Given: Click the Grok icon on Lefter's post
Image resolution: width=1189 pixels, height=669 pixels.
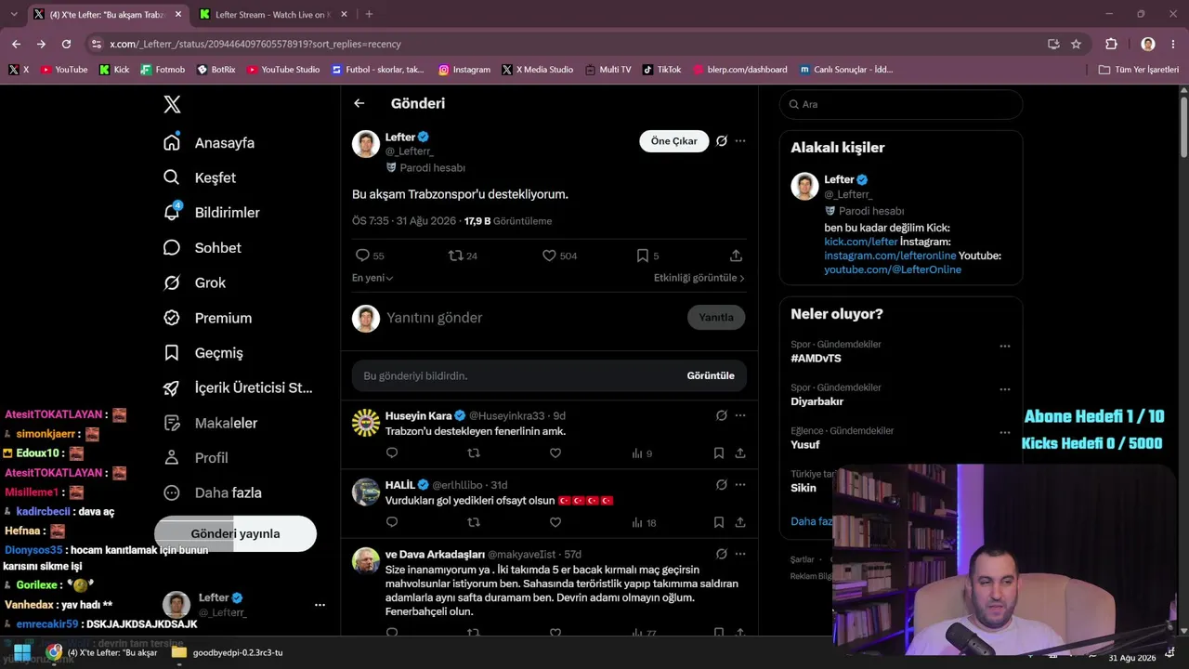Looking at the screenshot, I should coord(722,141).
